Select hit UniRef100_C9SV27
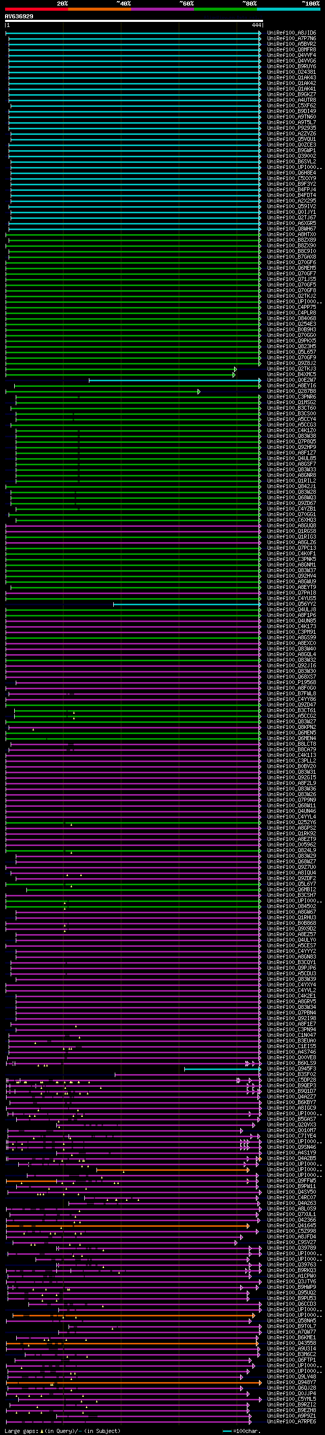Viewport: 325px width, 1435px height. coord(291,1242)
